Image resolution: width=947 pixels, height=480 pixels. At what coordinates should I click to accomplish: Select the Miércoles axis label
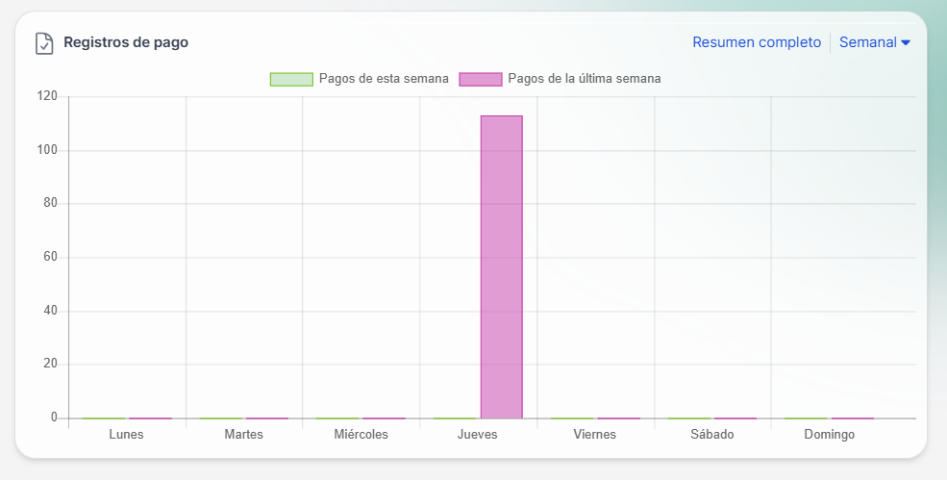361,435
